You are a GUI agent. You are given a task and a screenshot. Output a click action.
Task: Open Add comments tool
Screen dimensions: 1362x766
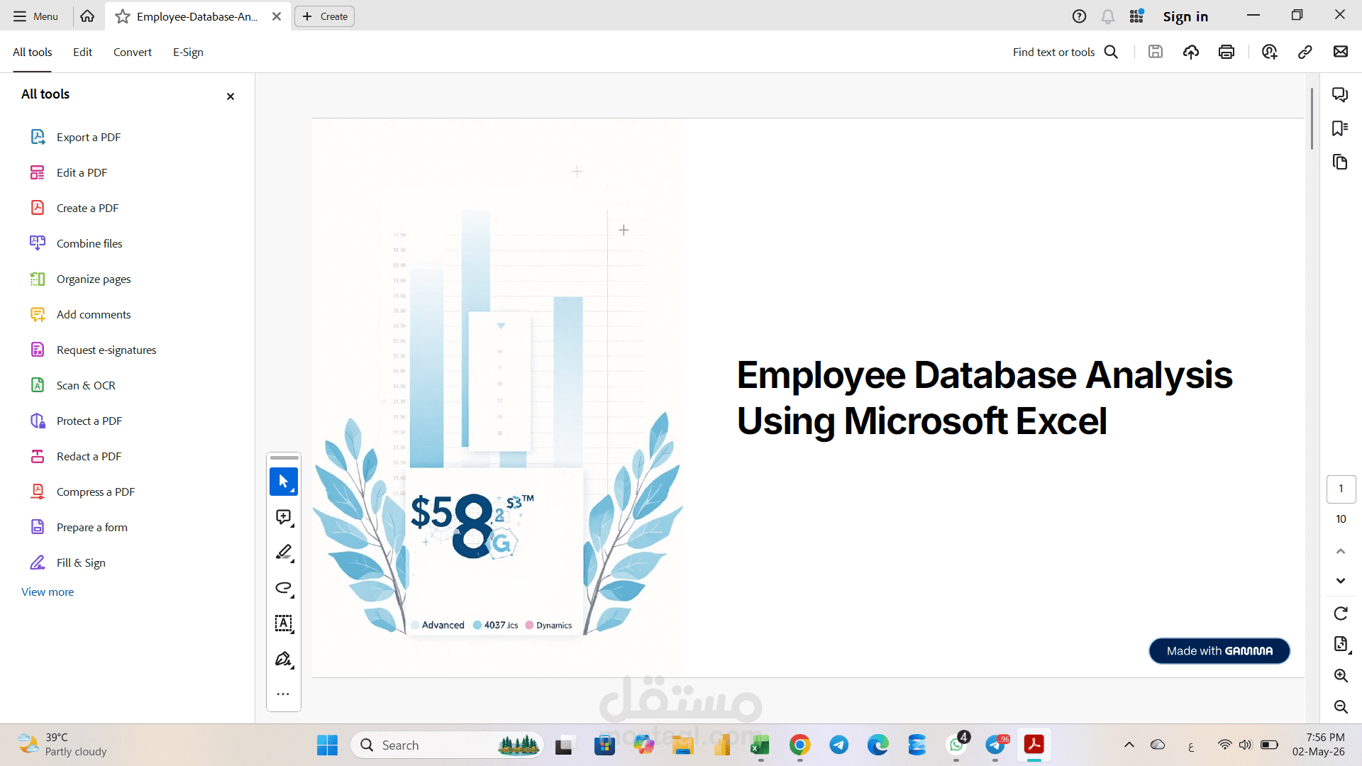coord(80,314)
